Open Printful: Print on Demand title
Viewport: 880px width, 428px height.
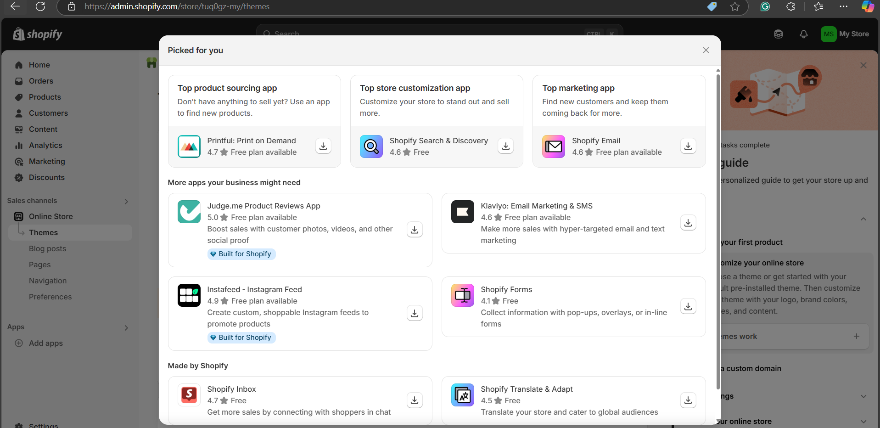(x=252, y=141)
